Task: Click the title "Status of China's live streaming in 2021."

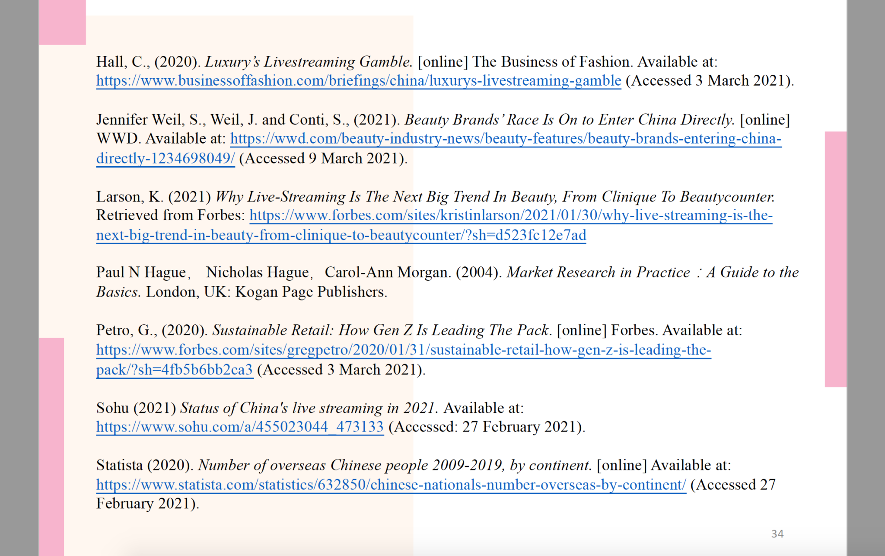Action: (x=309, y=408)
